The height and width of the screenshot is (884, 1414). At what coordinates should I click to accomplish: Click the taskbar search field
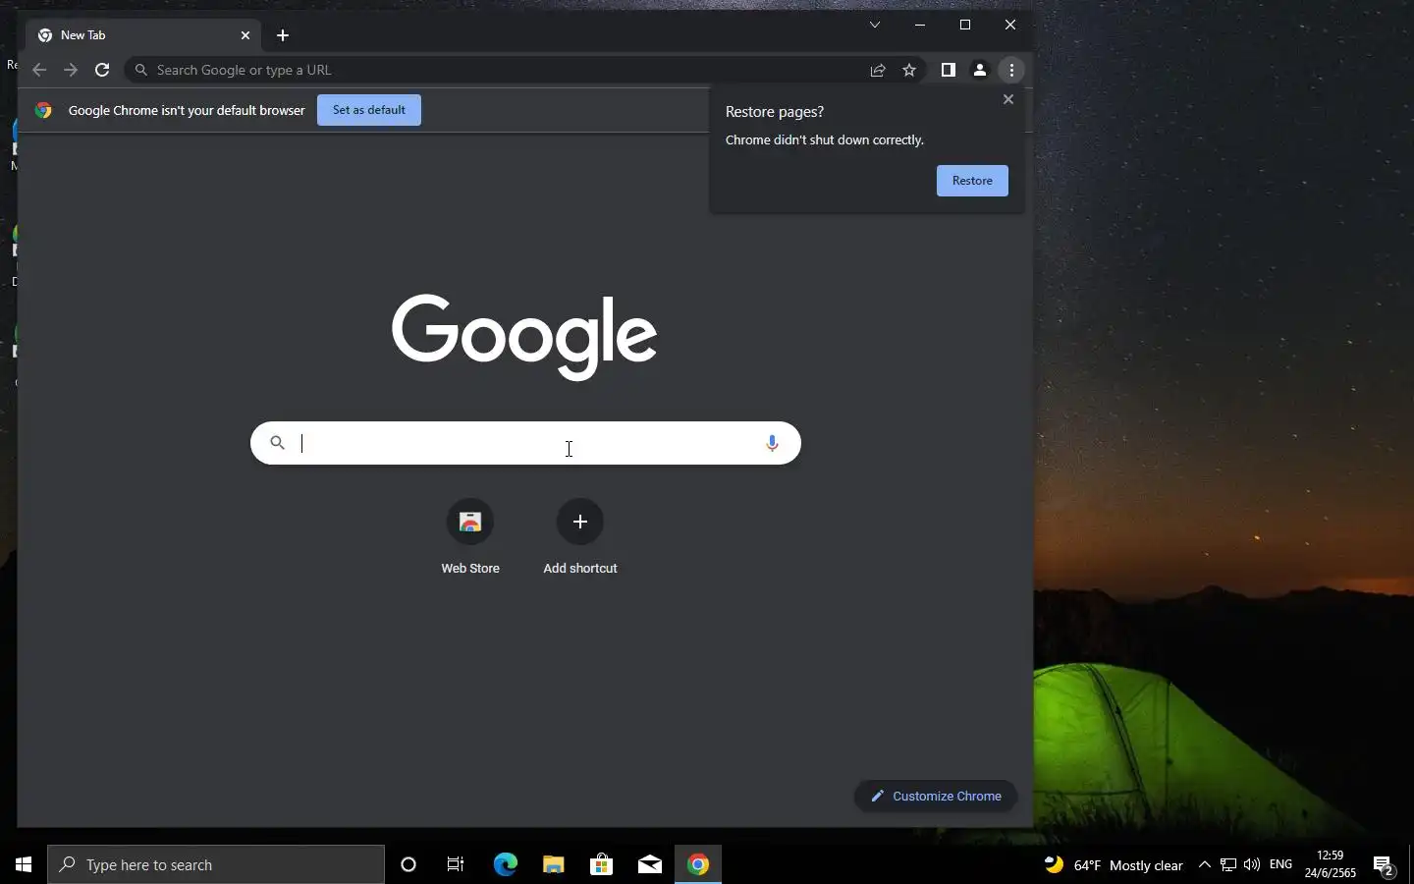point(216,864)
